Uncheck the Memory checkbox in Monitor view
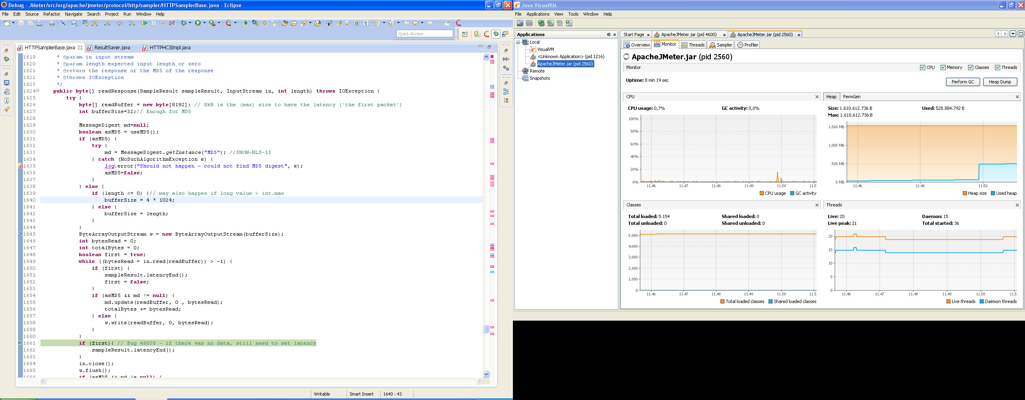Screen dimensions: 1025x400 click(942, 67)
